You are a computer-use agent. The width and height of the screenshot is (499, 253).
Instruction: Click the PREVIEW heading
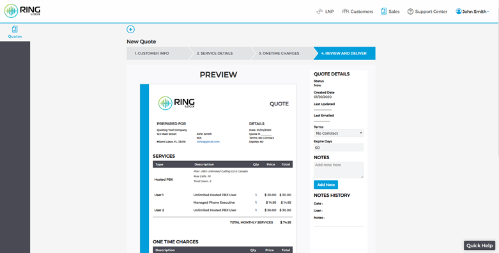tap(219, 75)
